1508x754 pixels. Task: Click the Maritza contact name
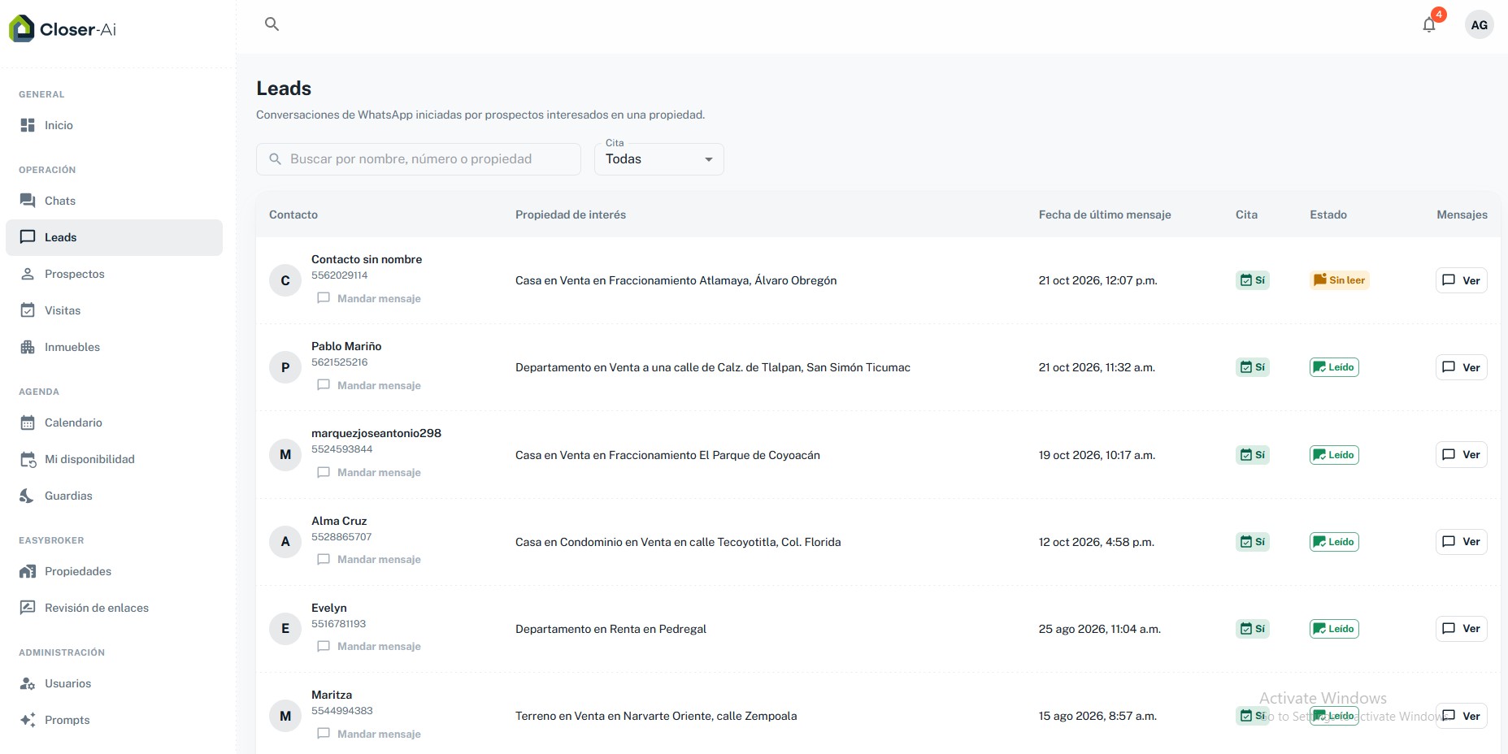332,695
